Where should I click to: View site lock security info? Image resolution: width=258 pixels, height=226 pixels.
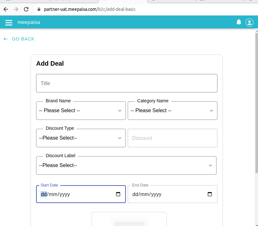(x=39, y=9)
